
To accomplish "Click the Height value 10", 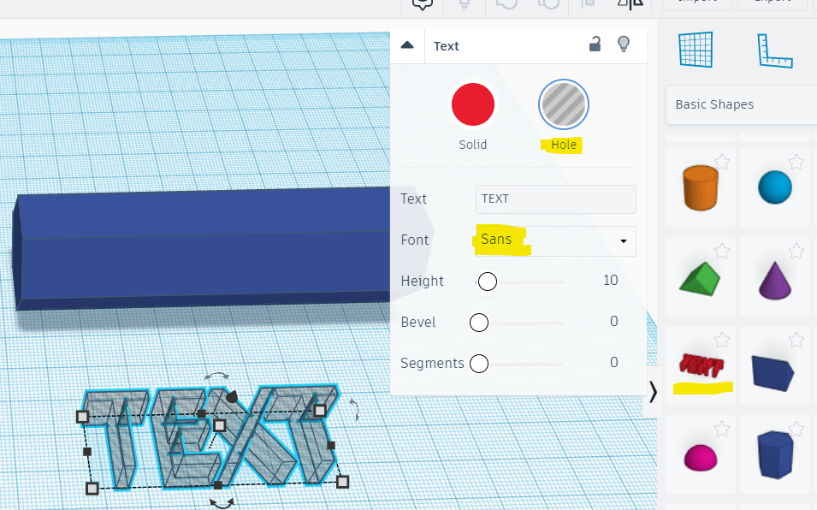I will [610, 281].
